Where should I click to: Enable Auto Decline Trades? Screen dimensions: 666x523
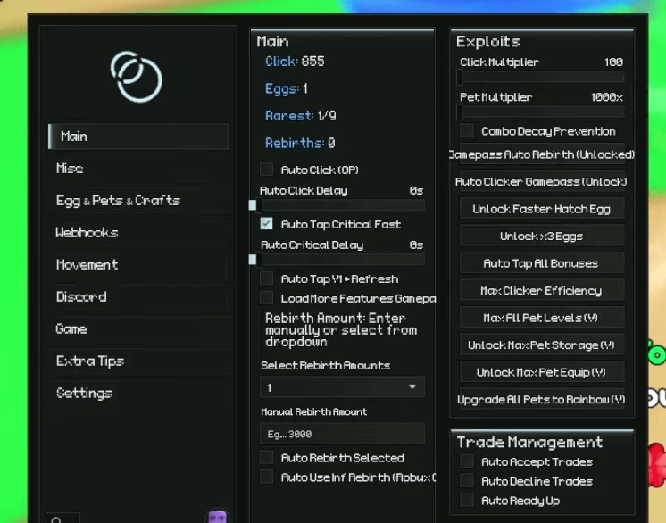[x=467, y=481]
